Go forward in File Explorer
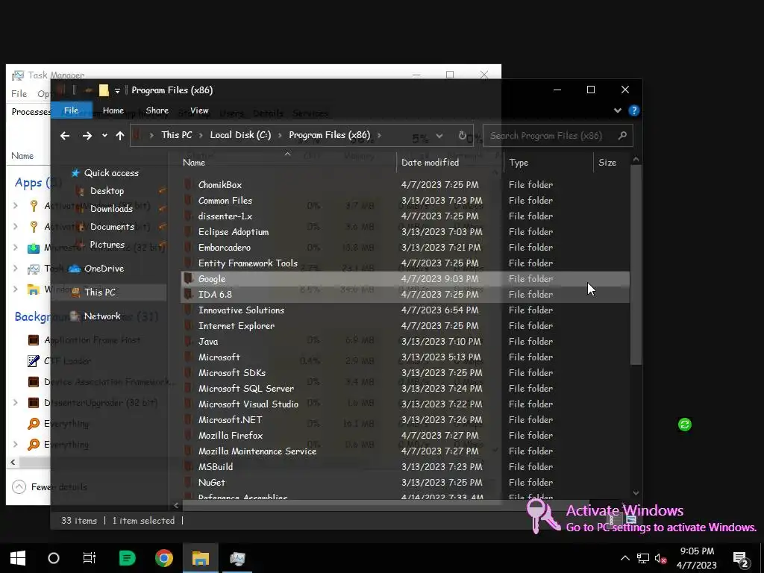 (x=87, y=136)
